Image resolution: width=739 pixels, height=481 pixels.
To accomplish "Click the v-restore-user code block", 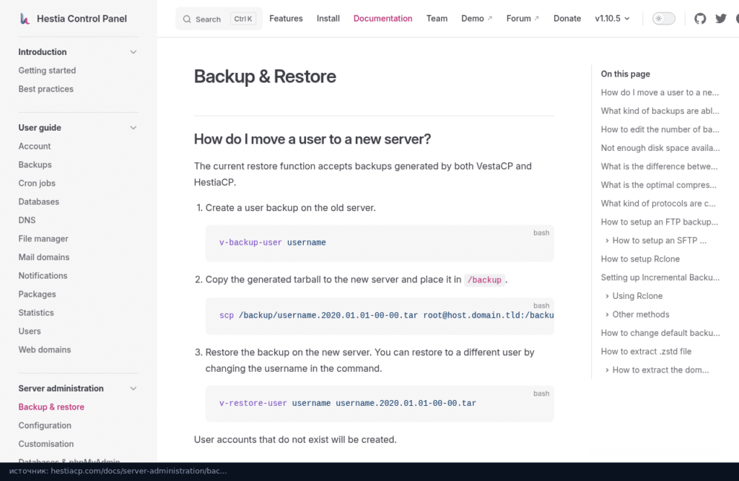I will [x=380, y=404].
